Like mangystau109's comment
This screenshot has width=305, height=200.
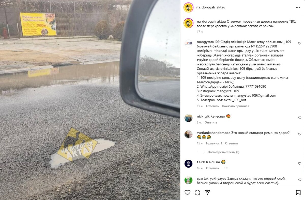(300, 43)
